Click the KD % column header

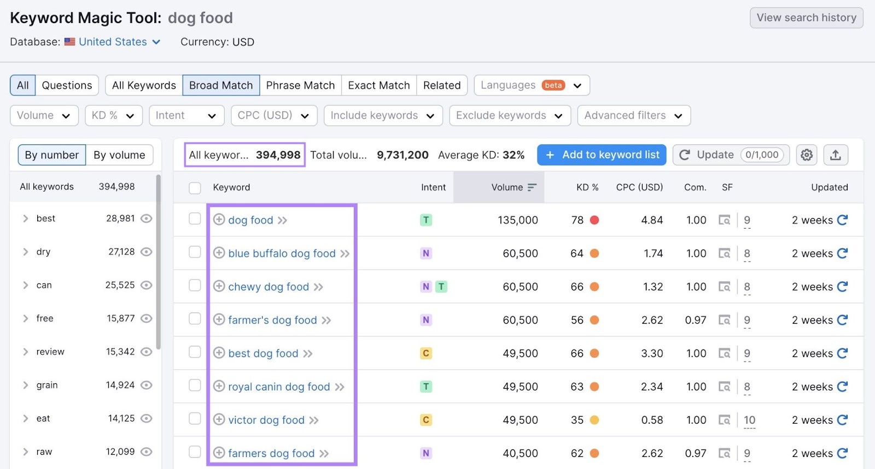pos(587,187)
